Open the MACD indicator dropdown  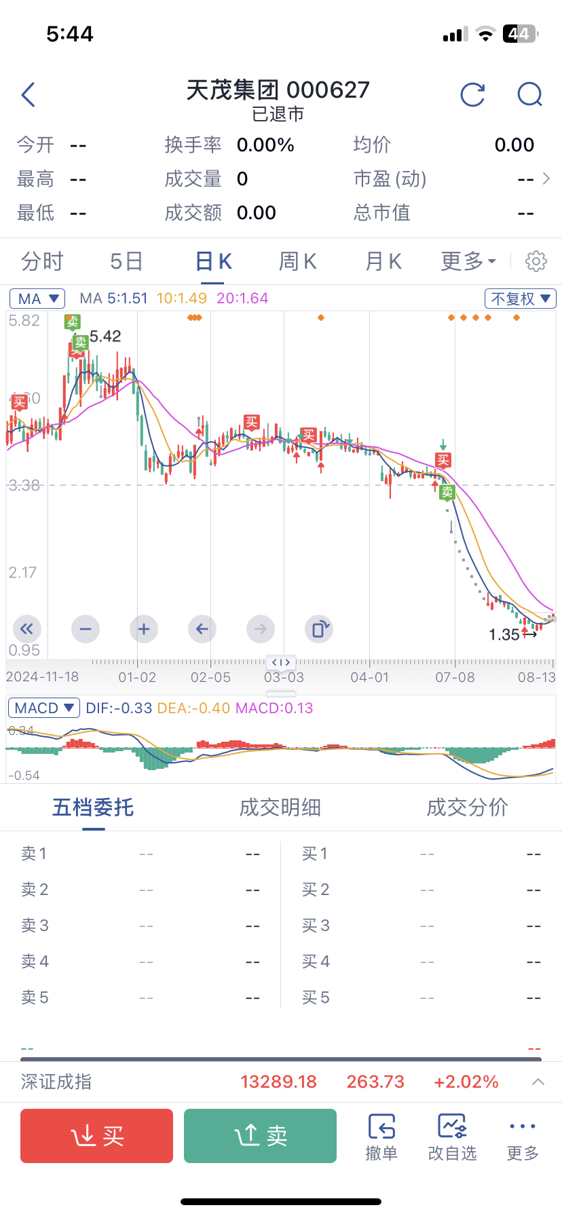tap(43, 708)
